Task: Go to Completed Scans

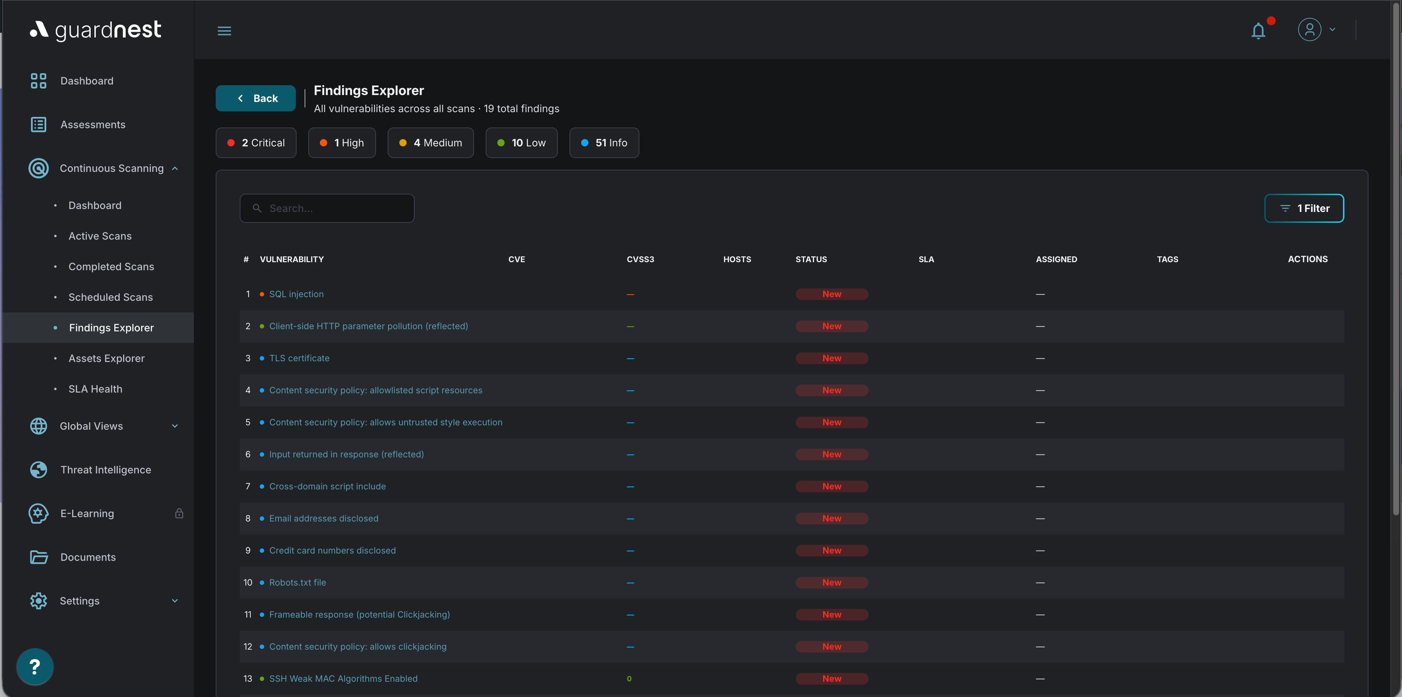Action: click(111, 267)
